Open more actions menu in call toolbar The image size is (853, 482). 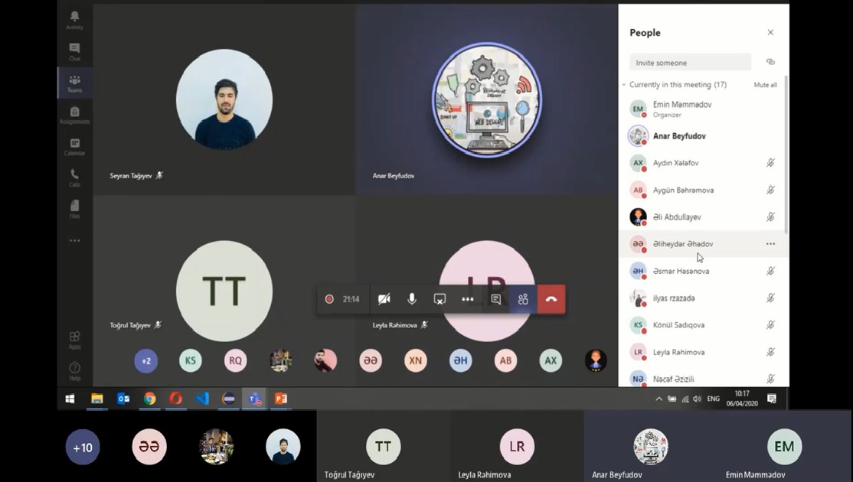click(x=467, y=299)
